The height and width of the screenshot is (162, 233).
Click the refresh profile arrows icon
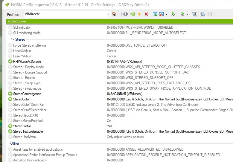click(126, 14)
